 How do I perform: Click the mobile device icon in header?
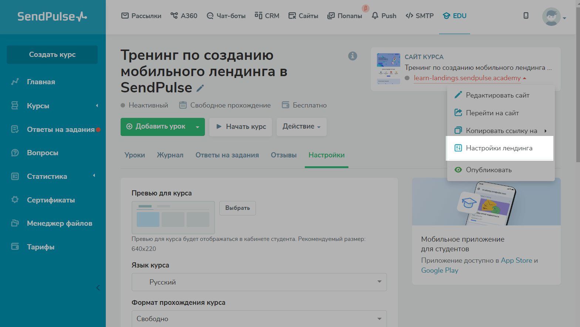coord(526,16)
